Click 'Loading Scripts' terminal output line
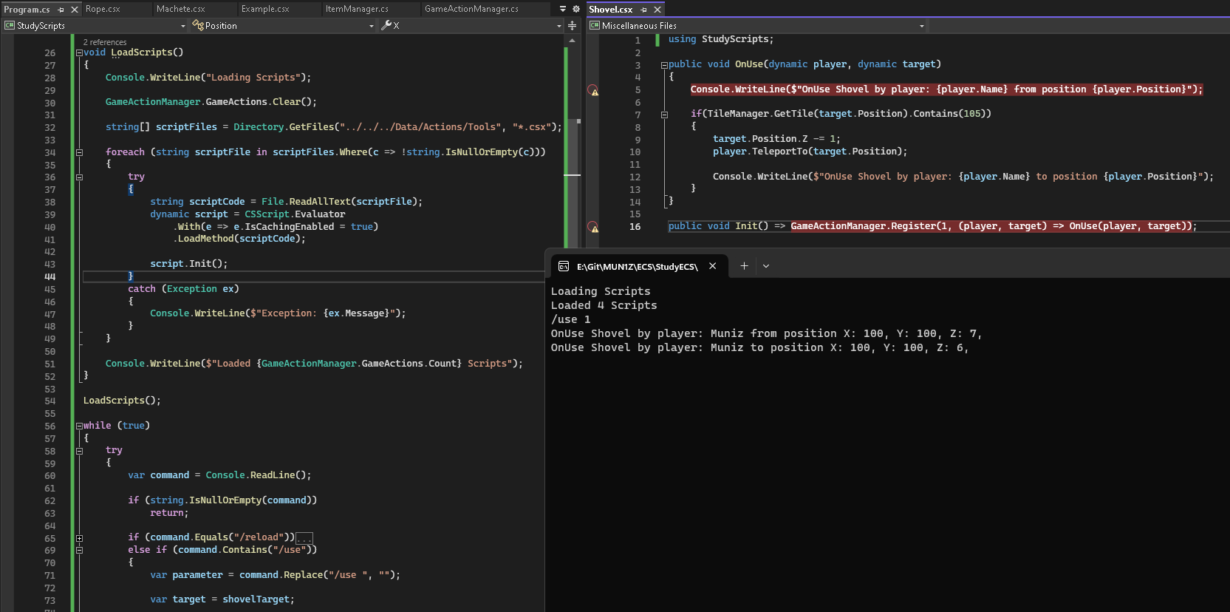 point(601,291)
